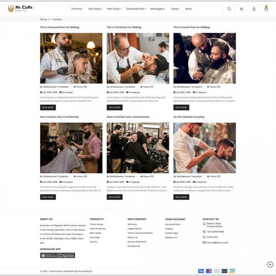
Task: Open the Trimmer menu item
Action: 77,9
